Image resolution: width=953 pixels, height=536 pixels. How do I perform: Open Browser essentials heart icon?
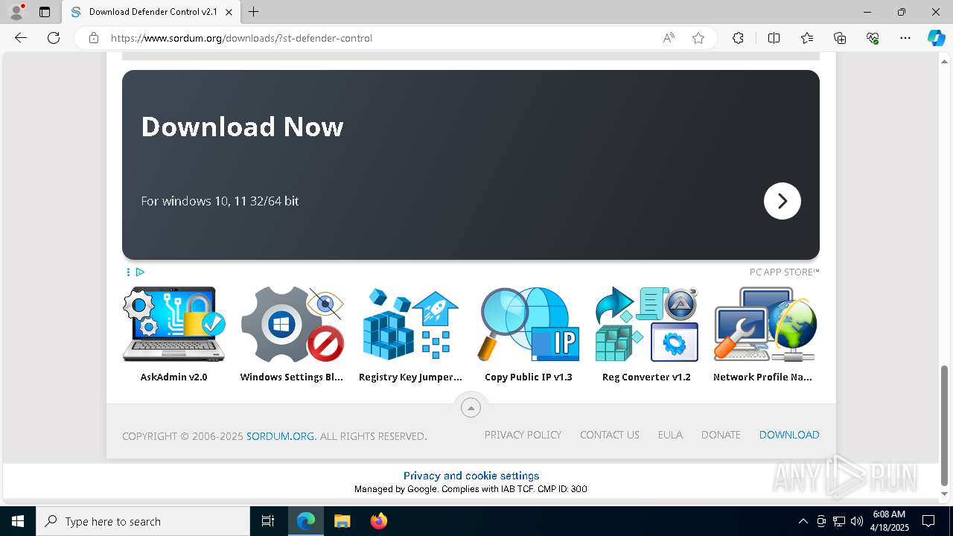[x=873, y=38]
